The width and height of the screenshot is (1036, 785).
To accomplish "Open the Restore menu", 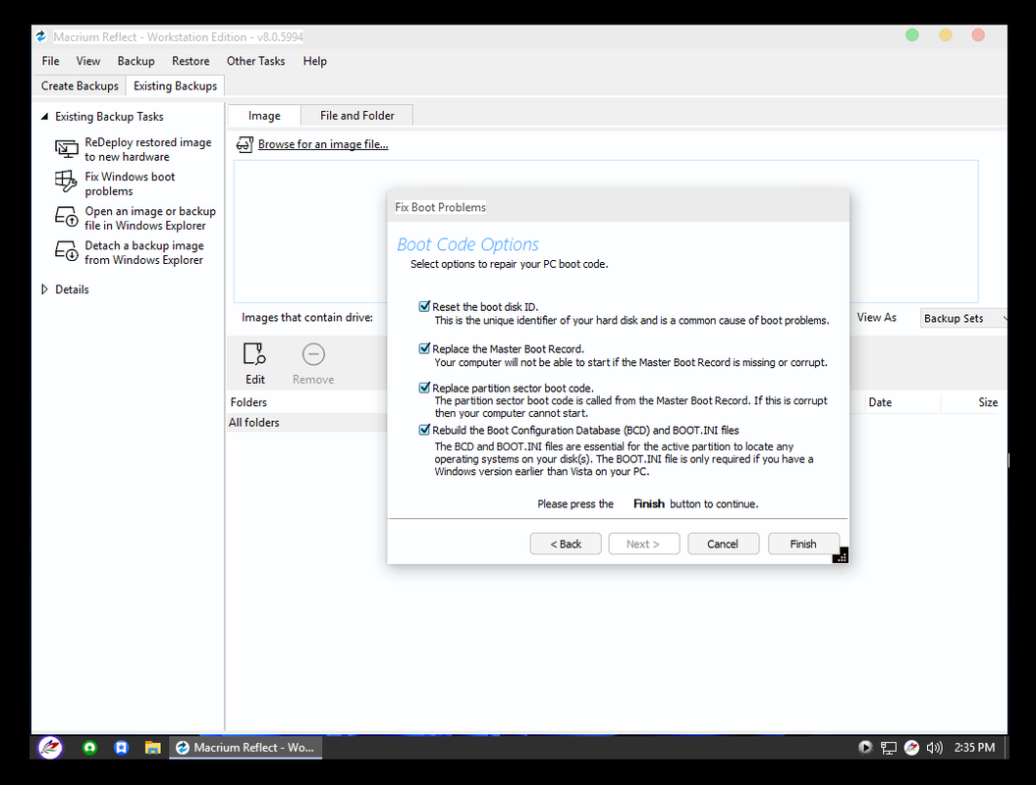I will click(191, 61).
